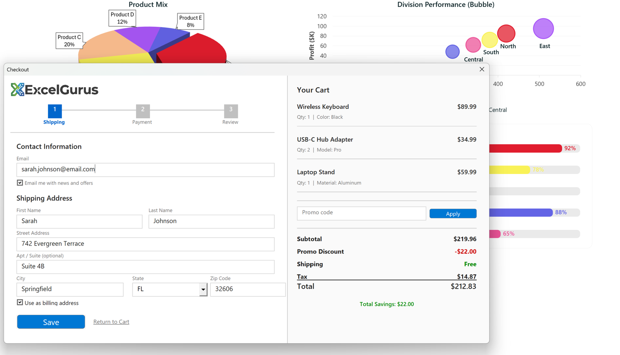Click the Save button
Viewport: 620px width, 355px height.
[51, 322]
